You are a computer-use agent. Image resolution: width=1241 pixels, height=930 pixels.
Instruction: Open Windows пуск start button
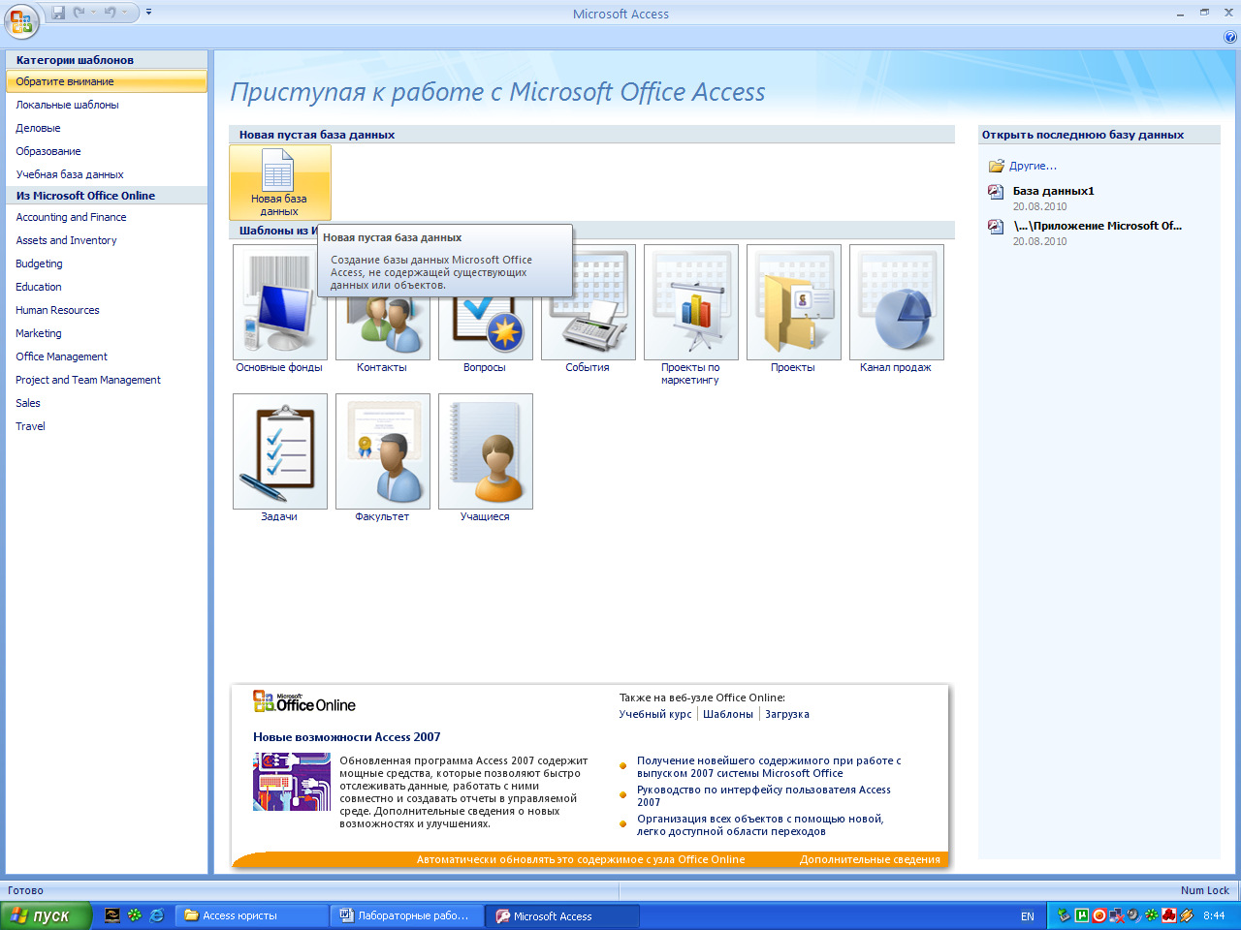(46, 915)
